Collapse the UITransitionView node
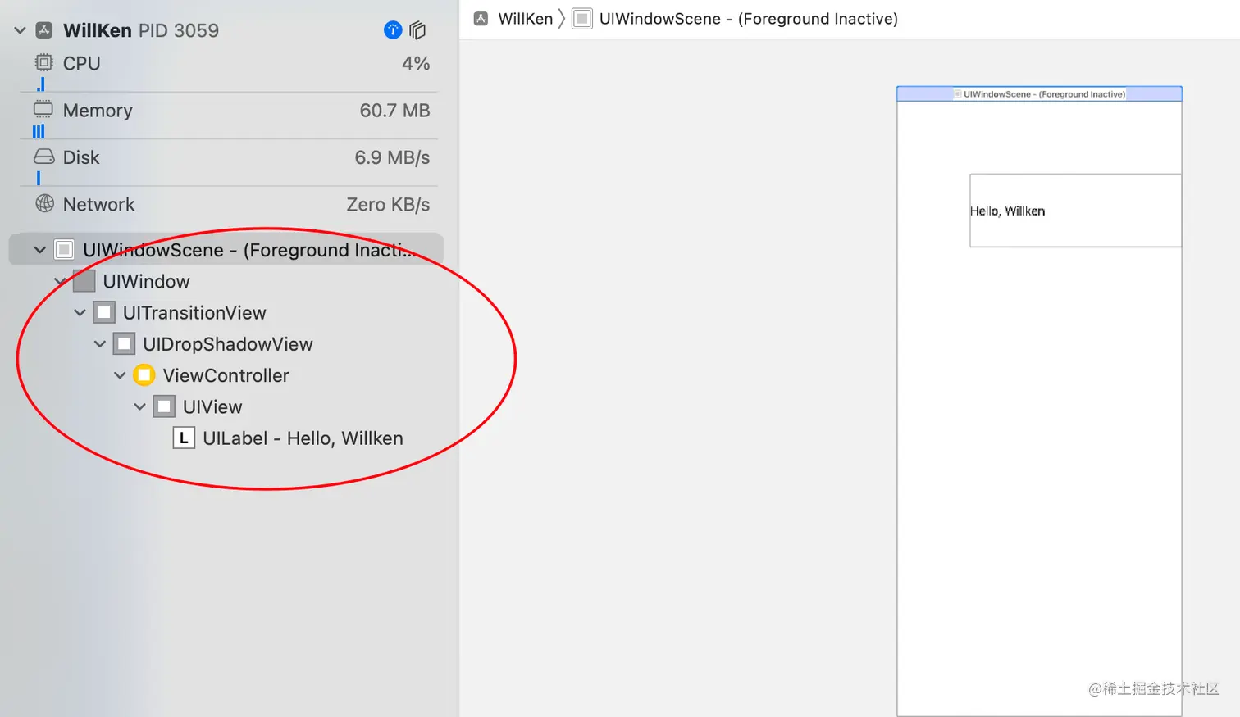Screen dimensions: 1240x717 pyautogui.click(x=80, y=312)
